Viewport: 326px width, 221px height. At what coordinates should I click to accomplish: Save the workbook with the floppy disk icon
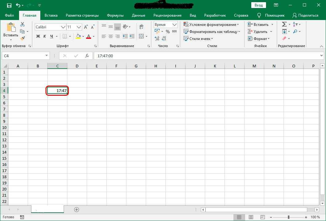[x=9, y=5]
